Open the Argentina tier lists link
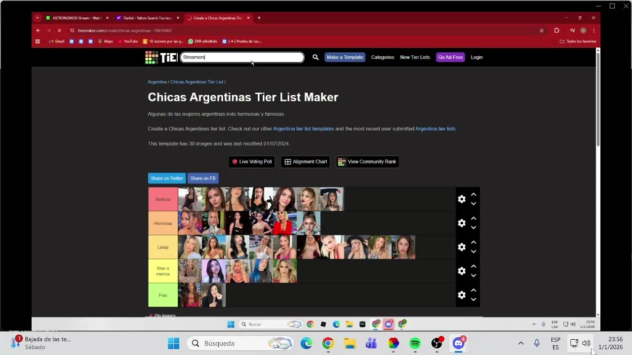The image size is (632, 355). [435, 129]
